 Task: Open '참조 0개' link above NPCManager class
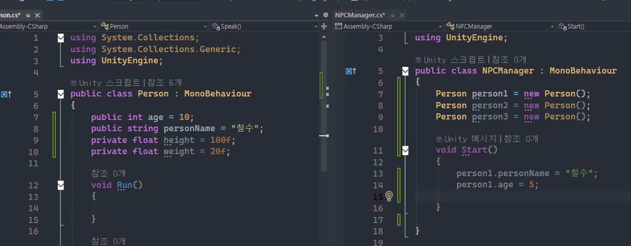[509, 60]
